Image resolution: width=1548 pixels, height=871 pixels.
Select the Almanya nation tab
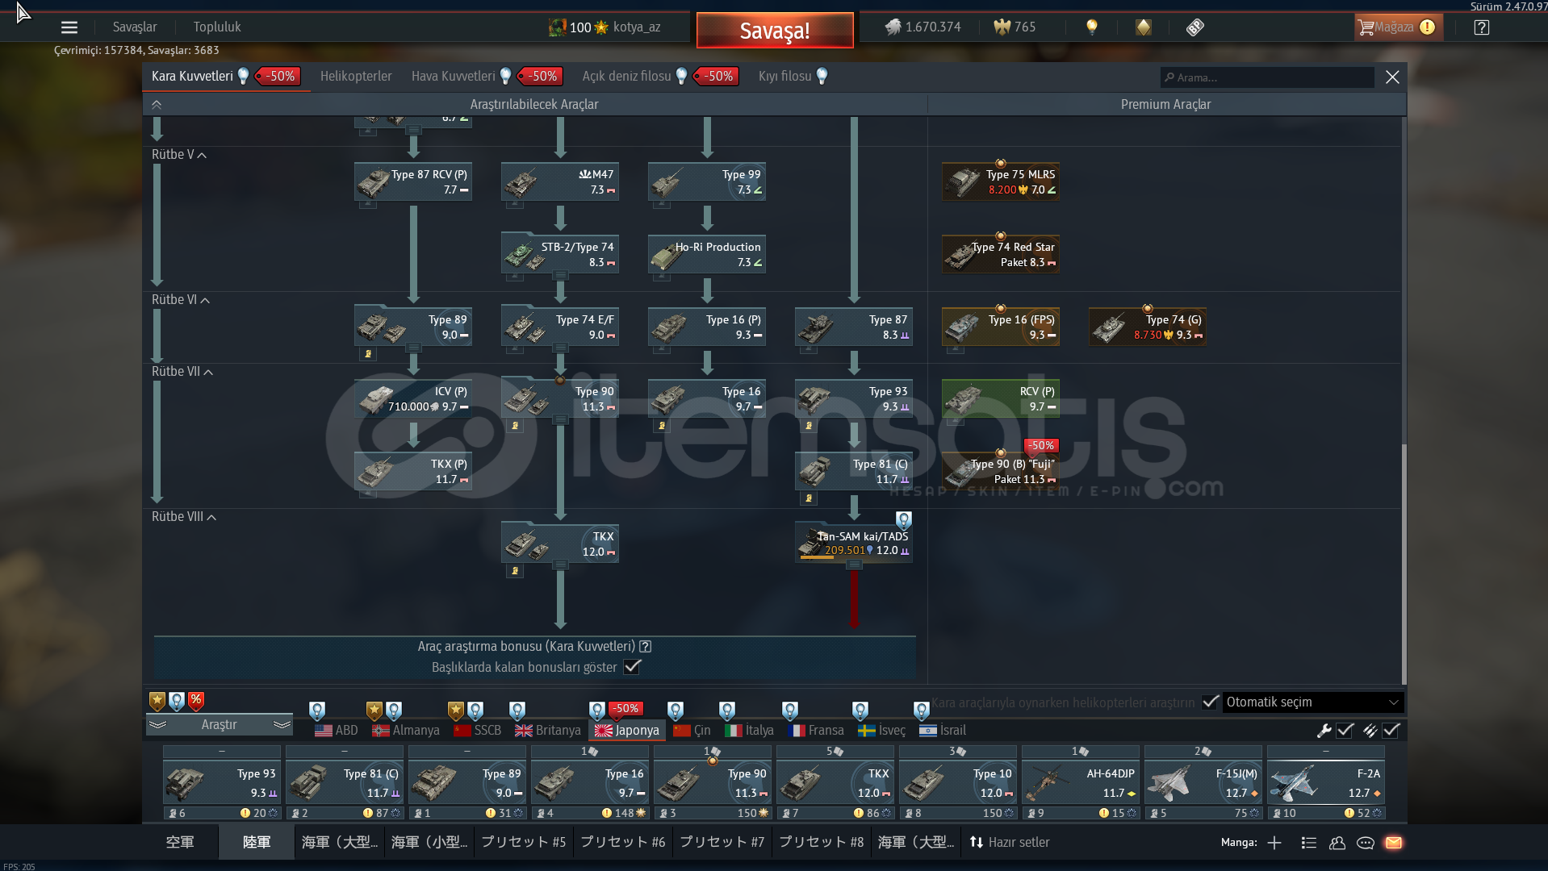(406, 731)
